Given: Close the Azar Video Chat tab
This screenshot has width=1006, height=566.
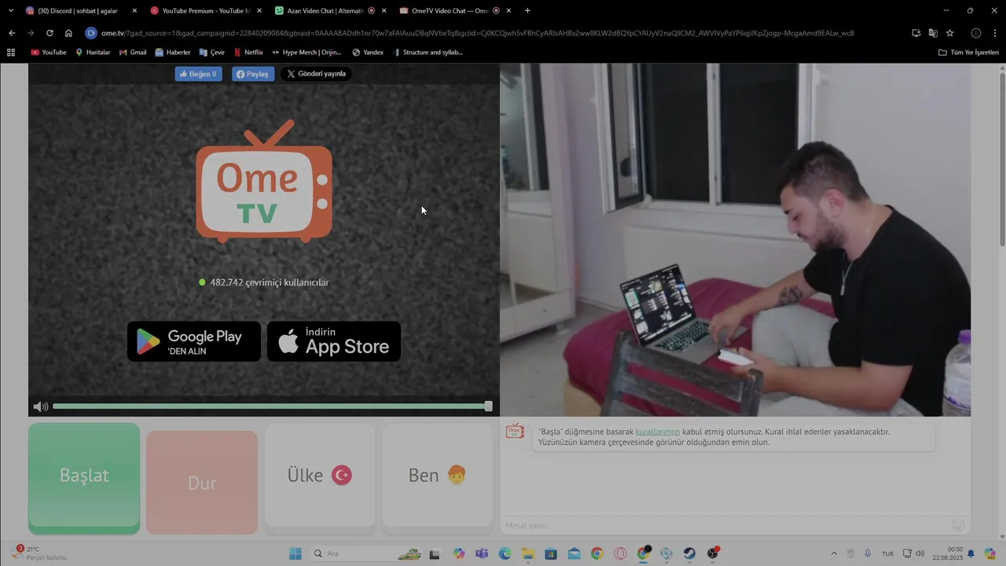Looking at the screenshot, I should point(384,11).
